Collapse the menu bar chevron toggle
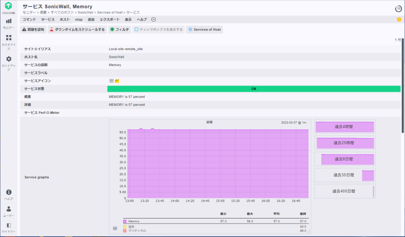This screenshot has height=237, width=405. [x=153, y=20]
